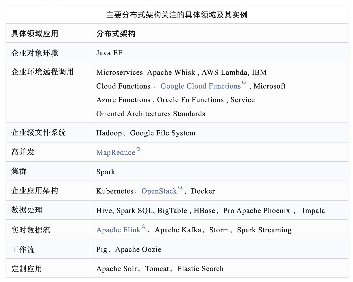Click search icon next to Apache Flink
The image size is (353, 282).
pos(144,227)
